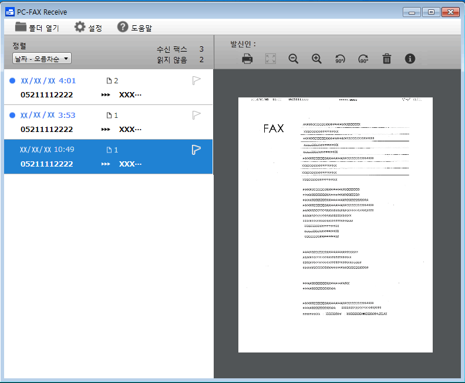The height and width of the screenshot is (383, 465).
Task: Click the PC-FAX Receive title bar app icon
Action: click(x=10, y=12)
